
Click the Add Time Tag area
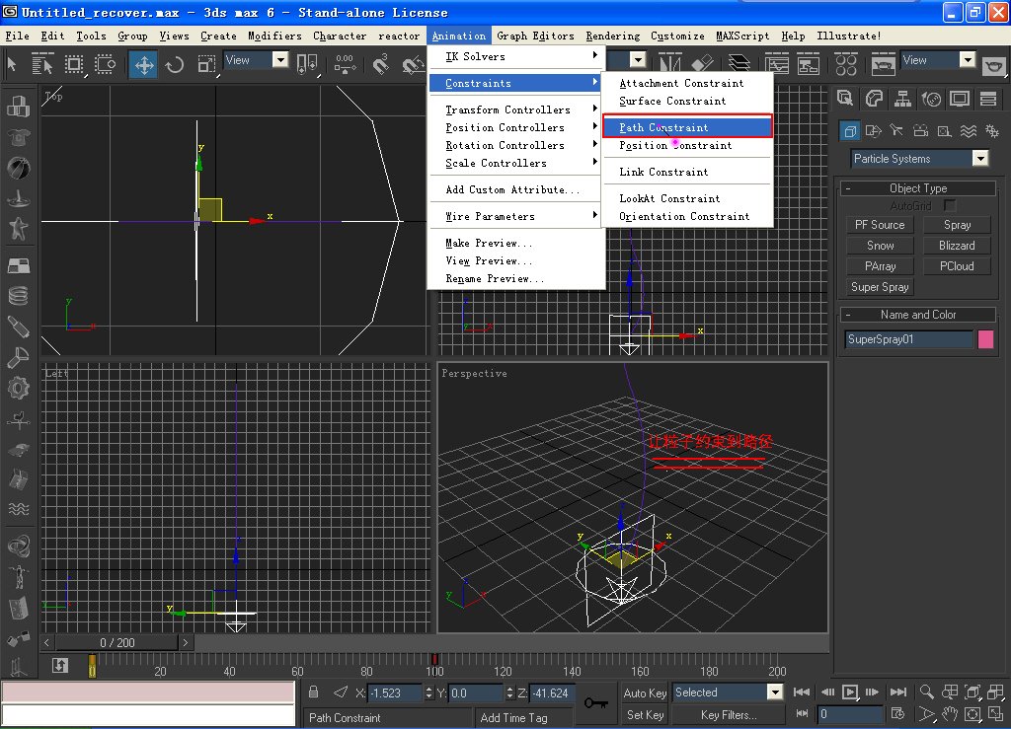(523, 717)
